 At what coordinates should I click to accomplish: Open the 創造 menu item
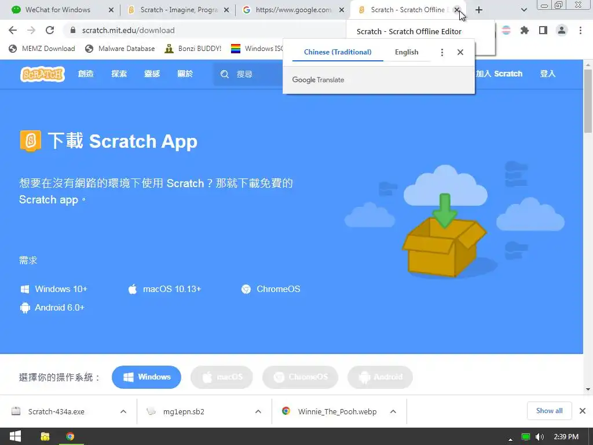pyautogui.click(x=86, y=74)
